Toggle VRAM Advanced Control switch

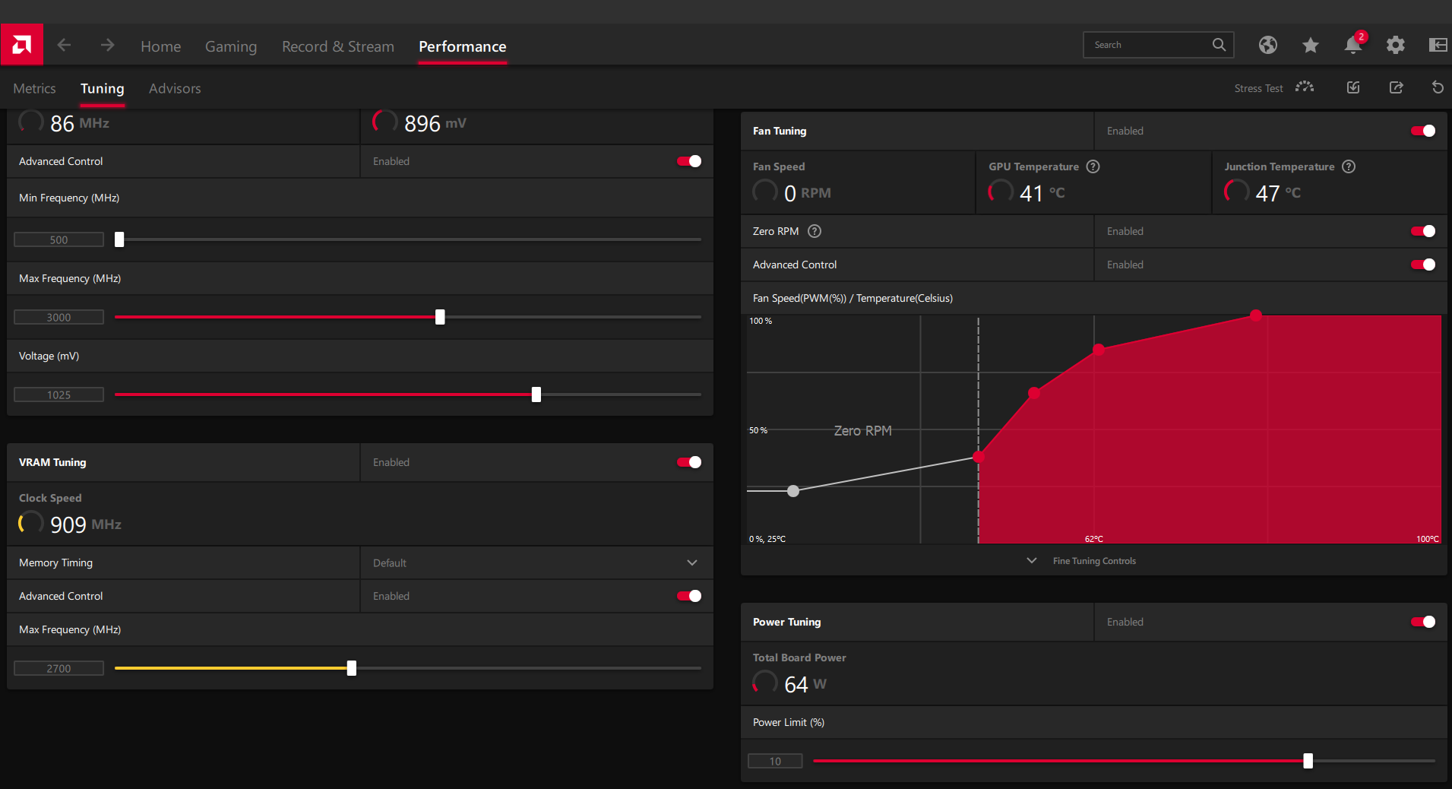pyautogui.click(x=689, y=596)
